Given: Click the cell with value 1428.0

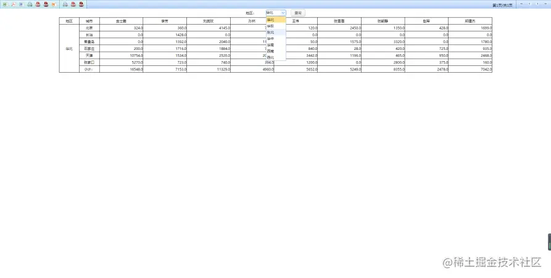Looking at the screenshot, I should [x=165, y=35].
